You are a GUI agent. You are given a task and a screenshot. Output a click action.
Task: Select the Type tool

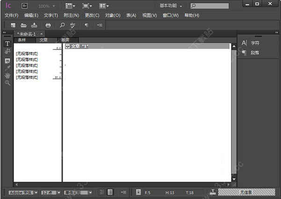(7, 44)
